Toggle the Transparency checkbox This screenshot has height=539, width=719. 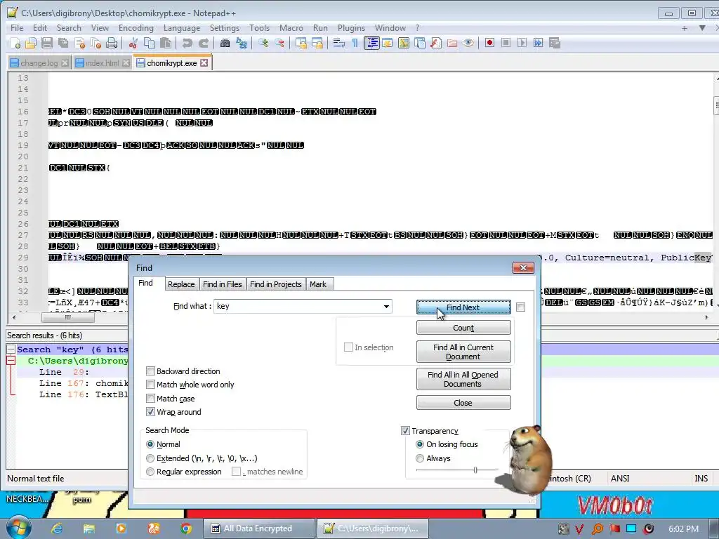(405, 430)
